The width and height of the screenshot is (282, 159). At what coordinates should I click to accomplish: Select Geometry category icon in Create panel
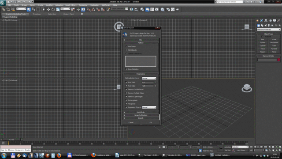coord(259,26)
